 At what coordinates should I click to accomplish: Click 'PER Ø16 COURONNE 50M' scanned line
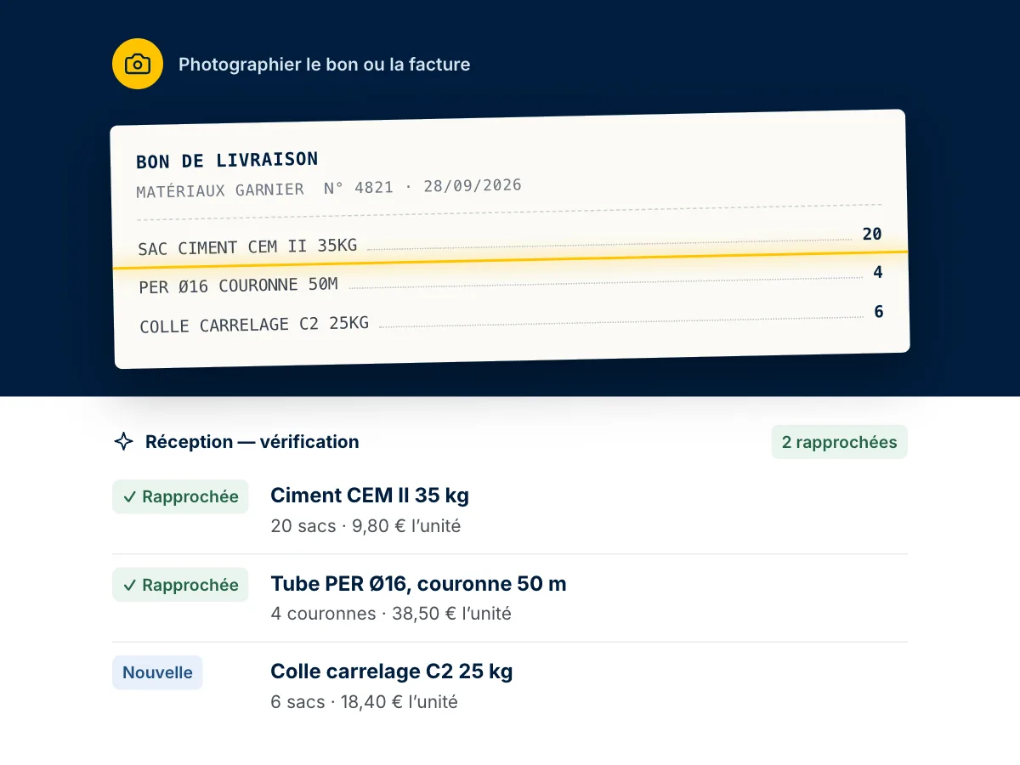tap(239, 286)
